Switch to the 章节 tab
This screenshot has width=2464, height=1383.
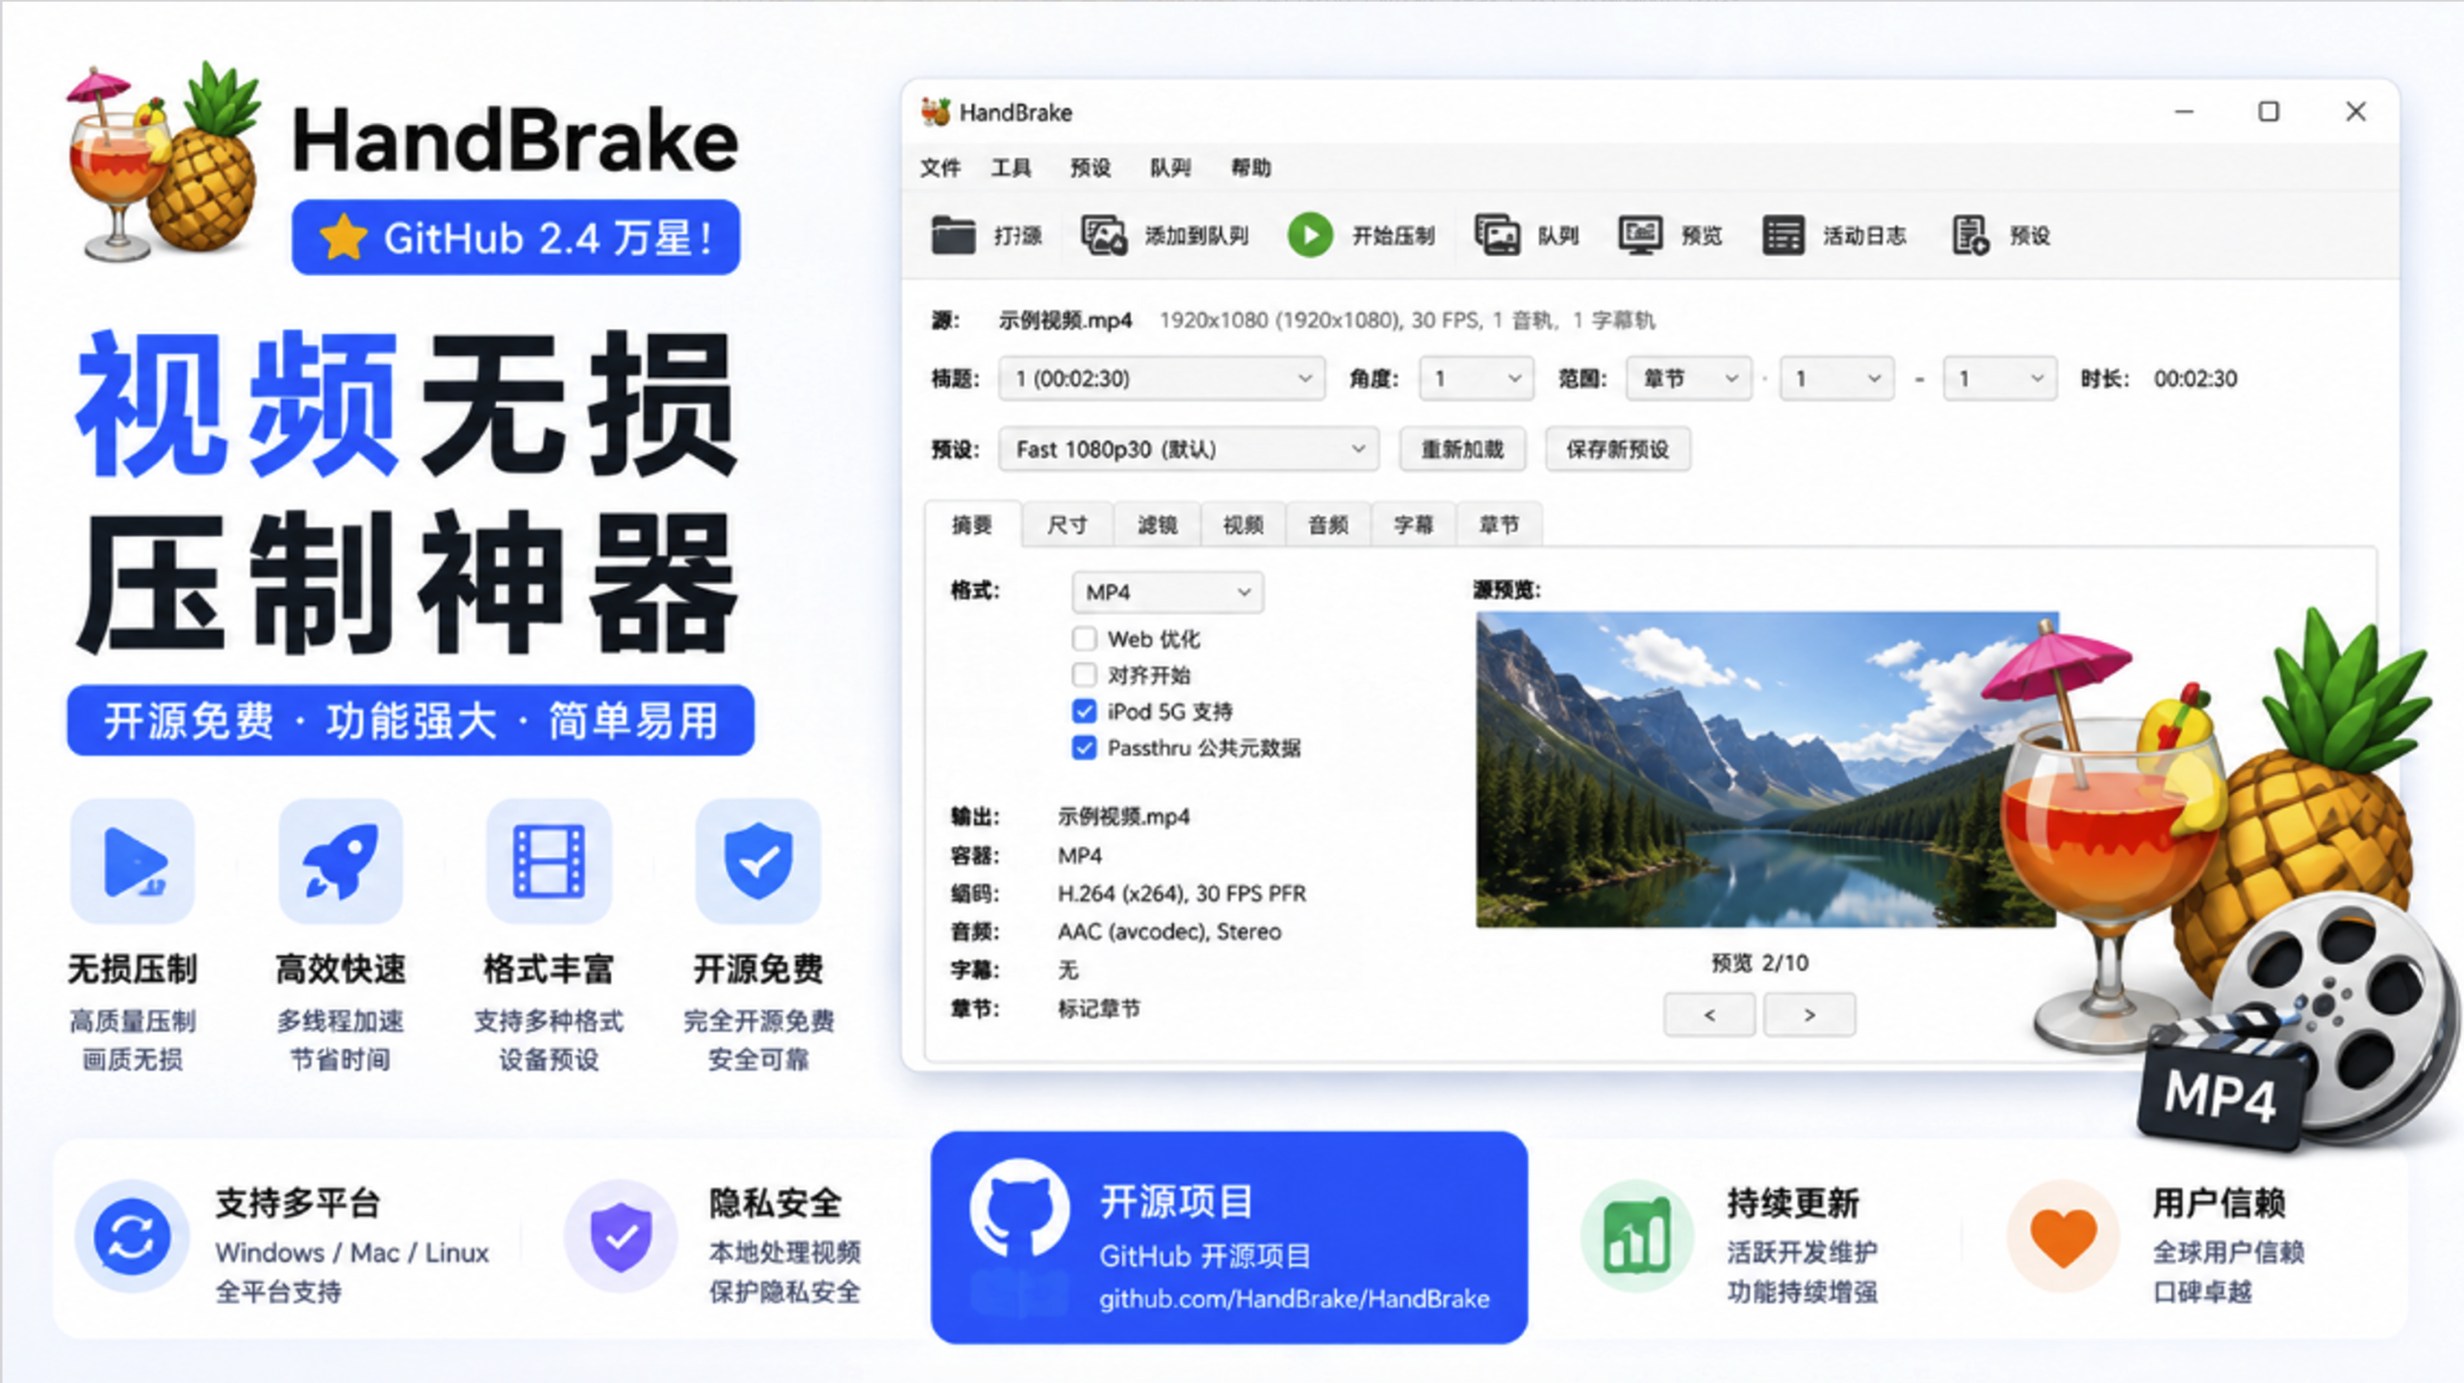pos(1500,525)
